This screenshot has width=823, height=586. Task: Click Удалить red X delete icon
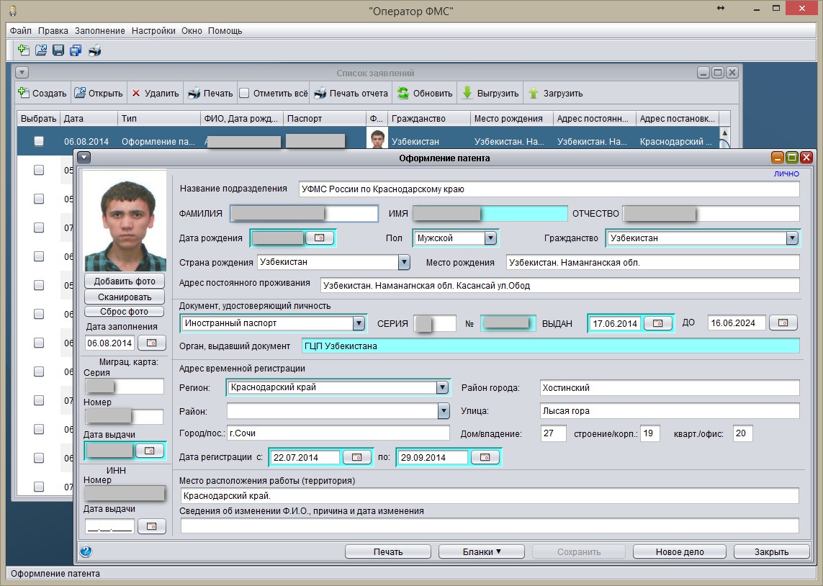(135, 93)
